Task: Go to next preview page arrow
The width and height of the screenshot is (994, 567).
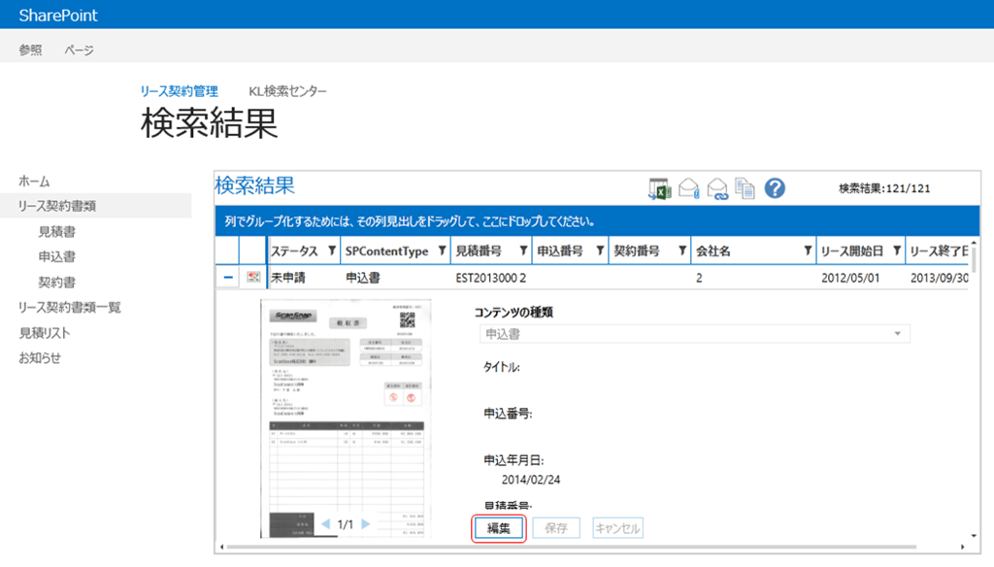Action: click(366, 524)
